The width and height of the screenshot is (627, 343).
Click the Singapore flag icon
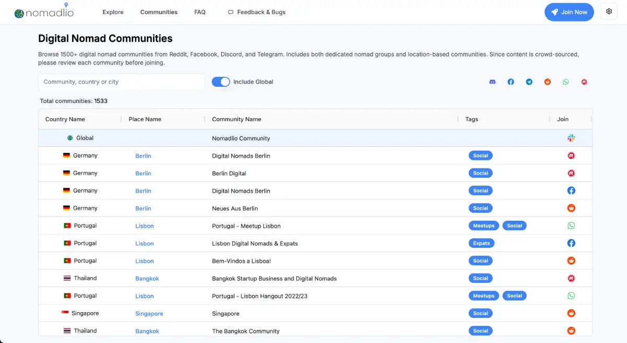65,313
